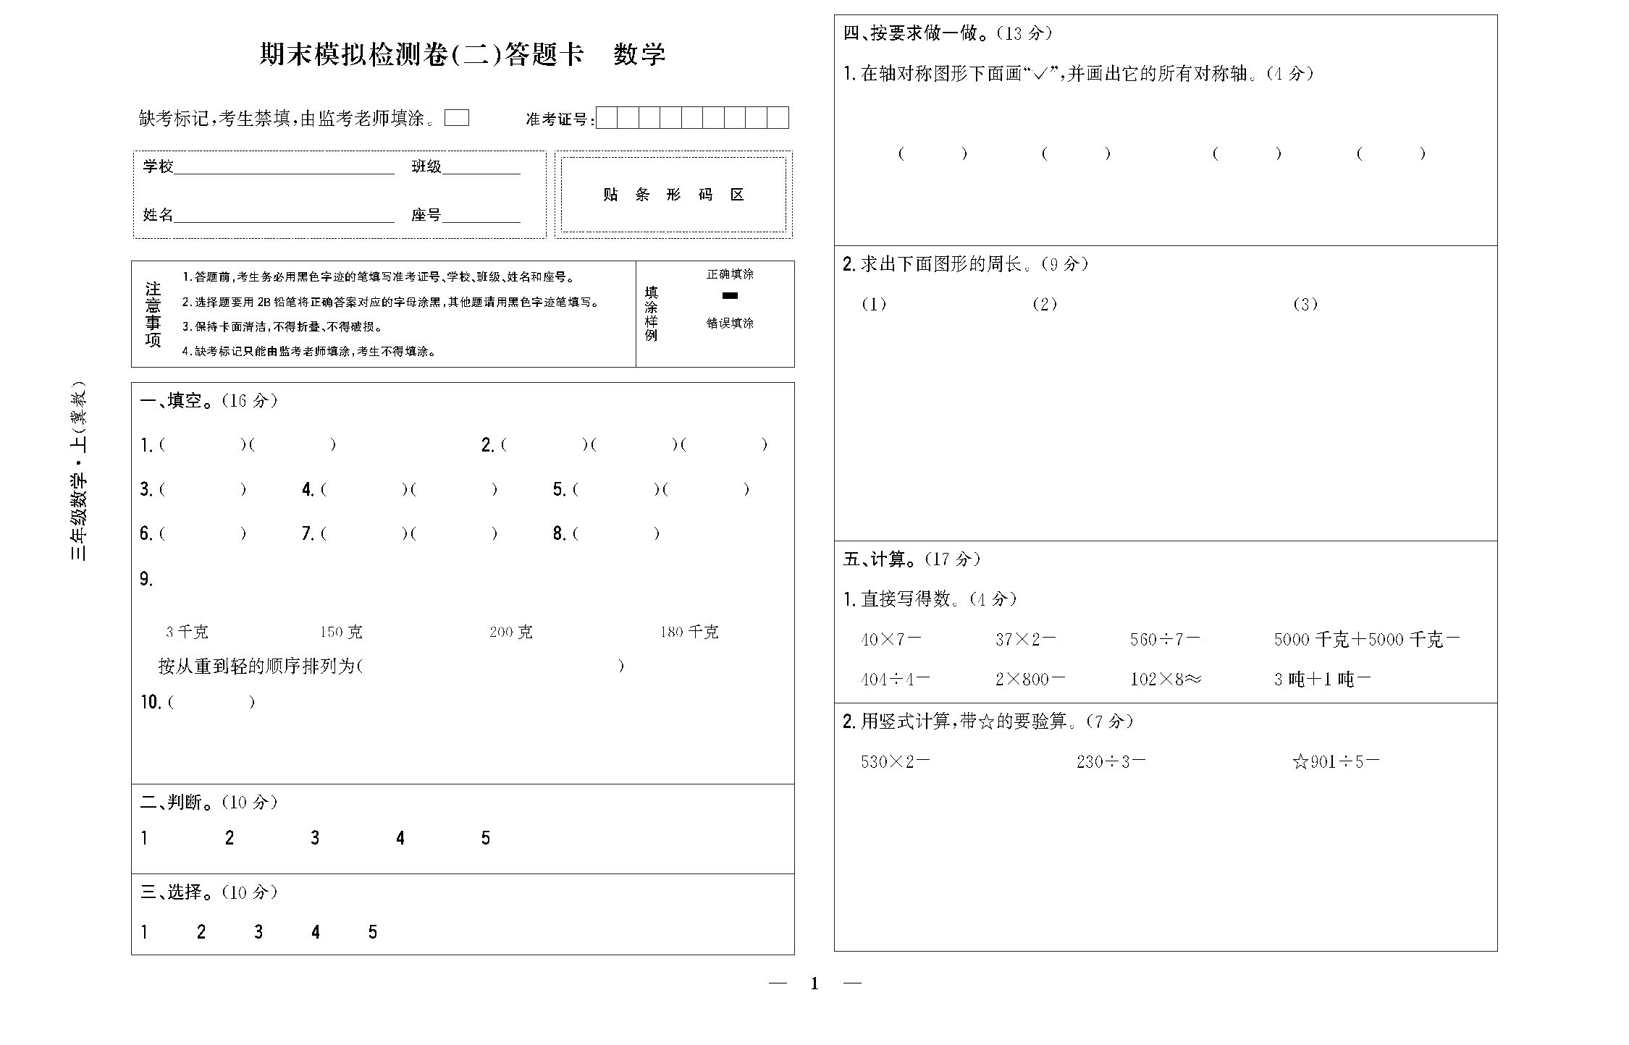Screen dimensions: 1629x1045
Task: Click number 3 under 二、判断 section
Action: click(x=315, y=838)
